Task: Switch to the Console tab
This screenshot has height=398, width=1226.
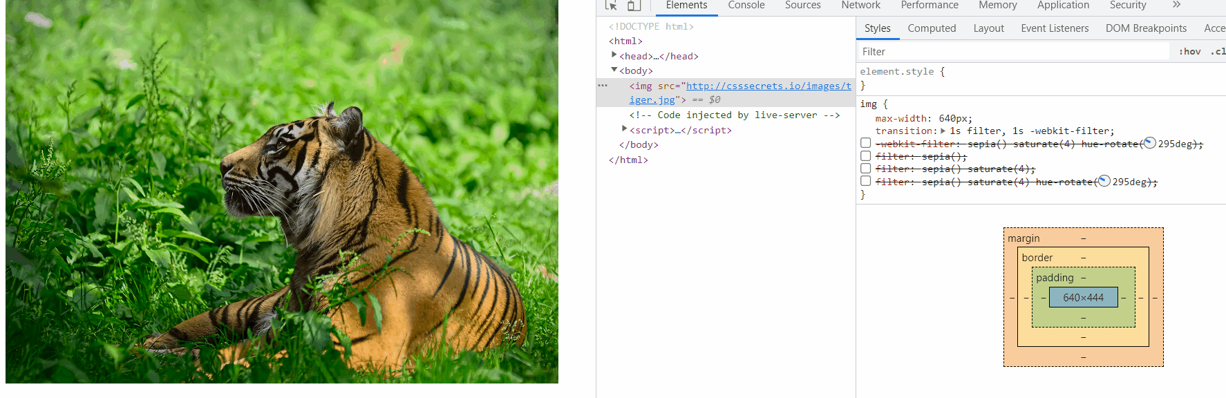Action: (x=746, y=6)
